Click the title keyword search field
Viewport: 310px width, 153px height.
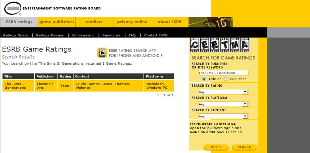click(x=223, y=73)
